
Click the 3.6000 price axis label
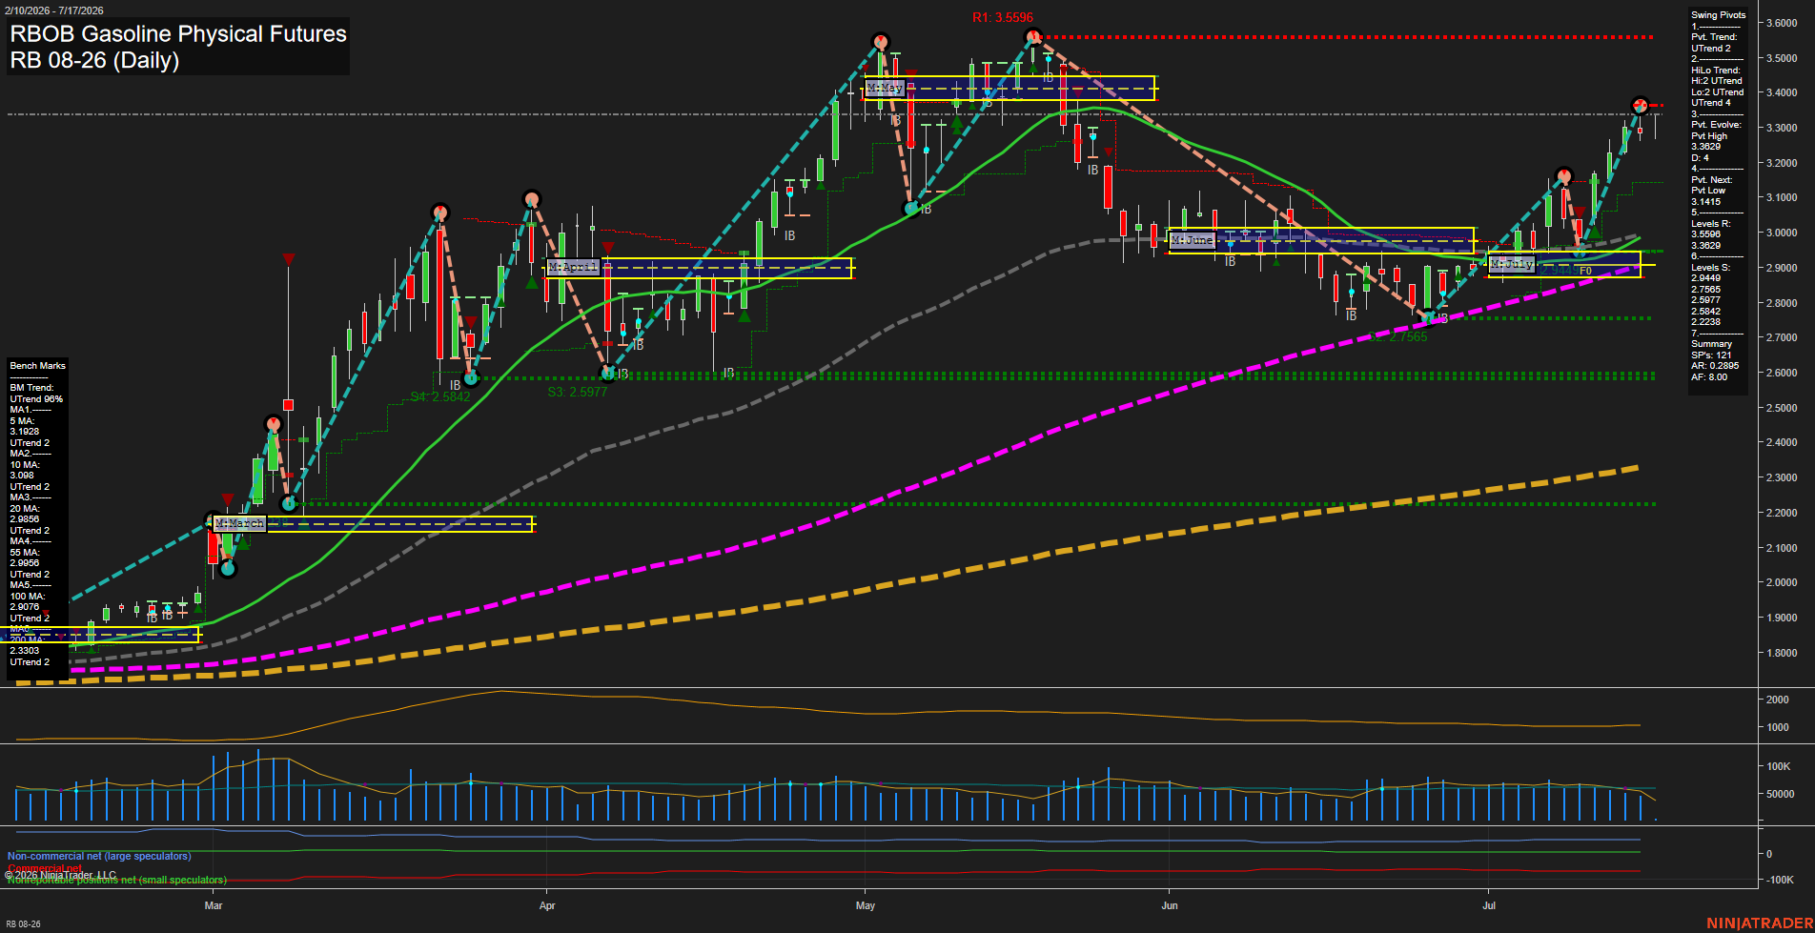(1782, 23)
